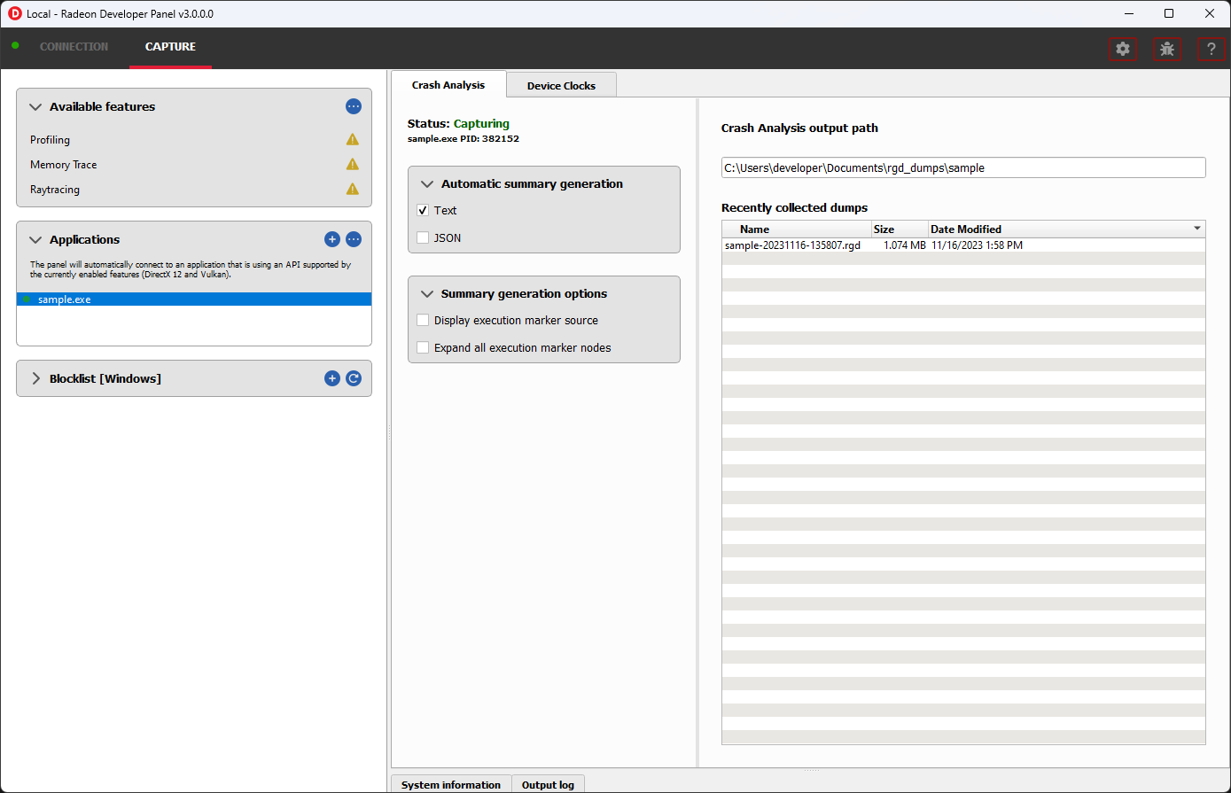Screen dimensions: 1231x793
Task: Select sample.exe in the Applications list
Action: click(x=194, y=299)
